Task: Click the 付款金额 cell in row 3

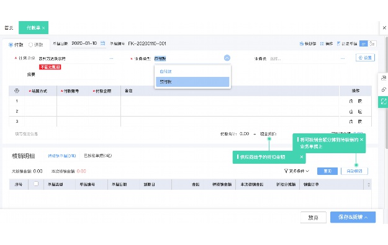Action: [x=104, y=122]
